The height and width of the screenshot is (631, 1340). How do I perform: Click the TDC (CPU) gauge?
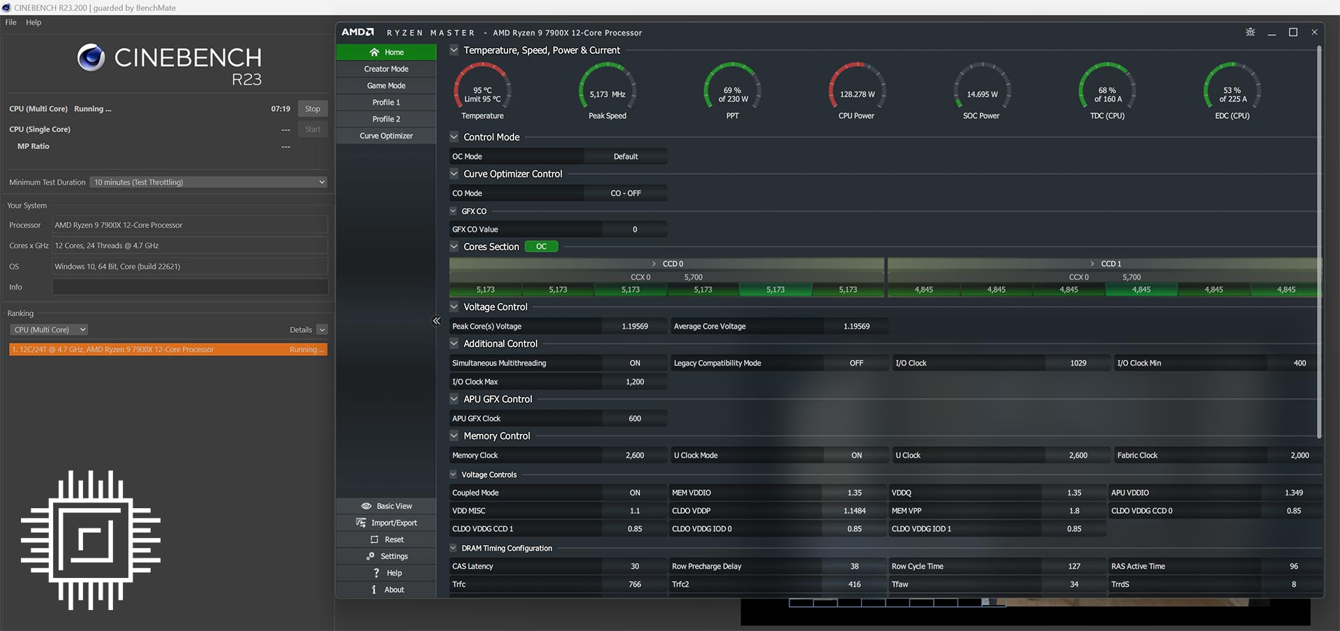(1107, 91)
